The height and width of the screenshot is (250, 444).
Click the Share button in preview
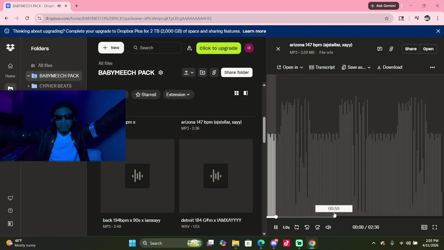click(411, 49)
